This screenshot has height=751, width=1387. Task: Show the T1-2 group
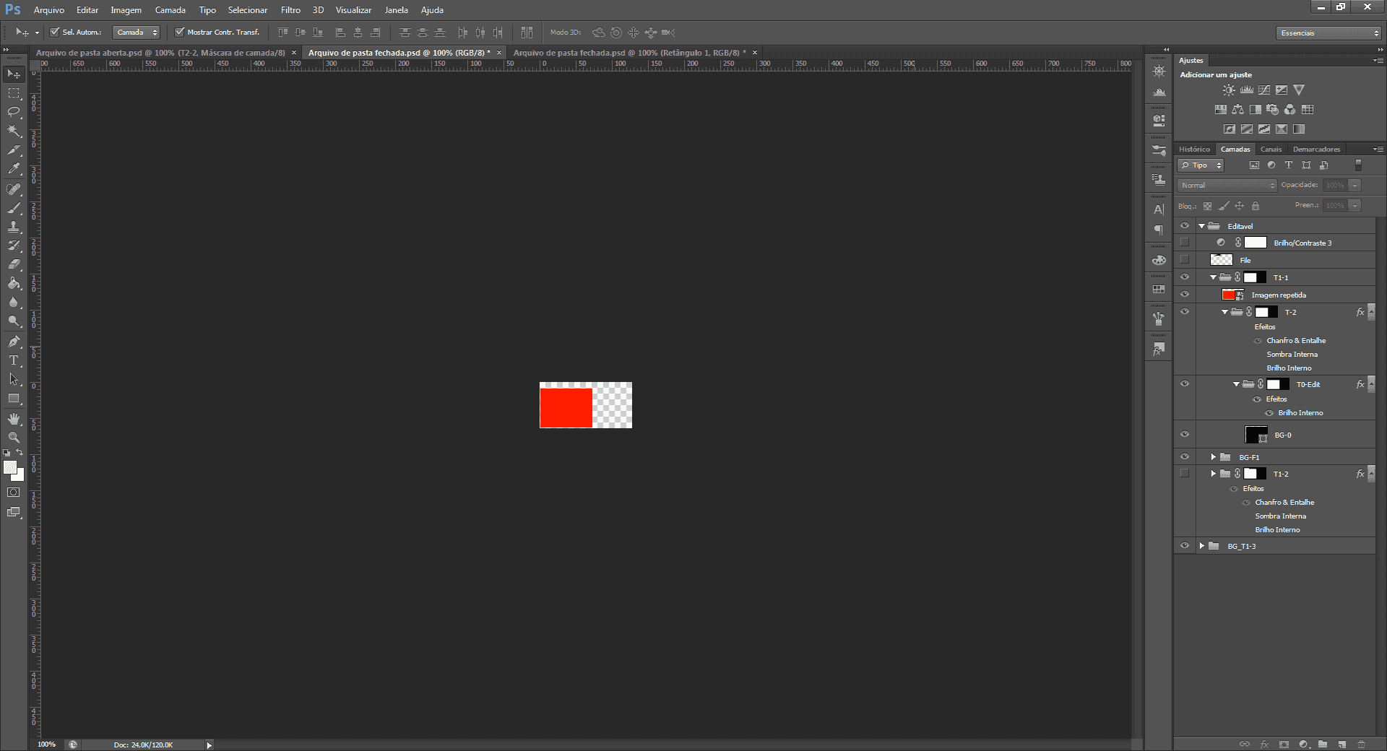pyautogui.click(x=1184, y=474)
